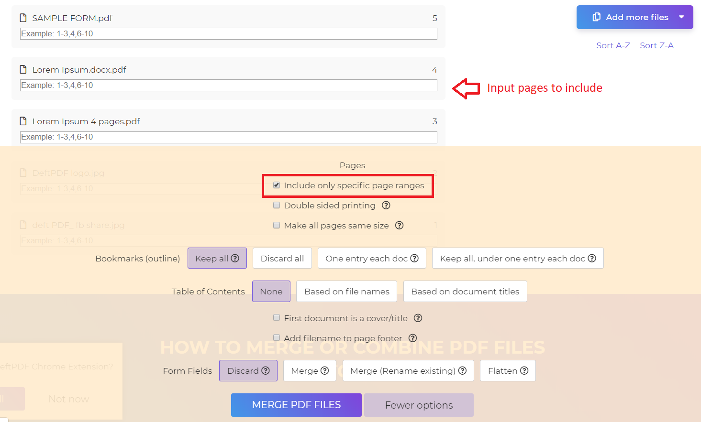This screenshot has height=422, width=701.
Task: Sort files with Sort A-Z link
Action: [x=613, y=45]
